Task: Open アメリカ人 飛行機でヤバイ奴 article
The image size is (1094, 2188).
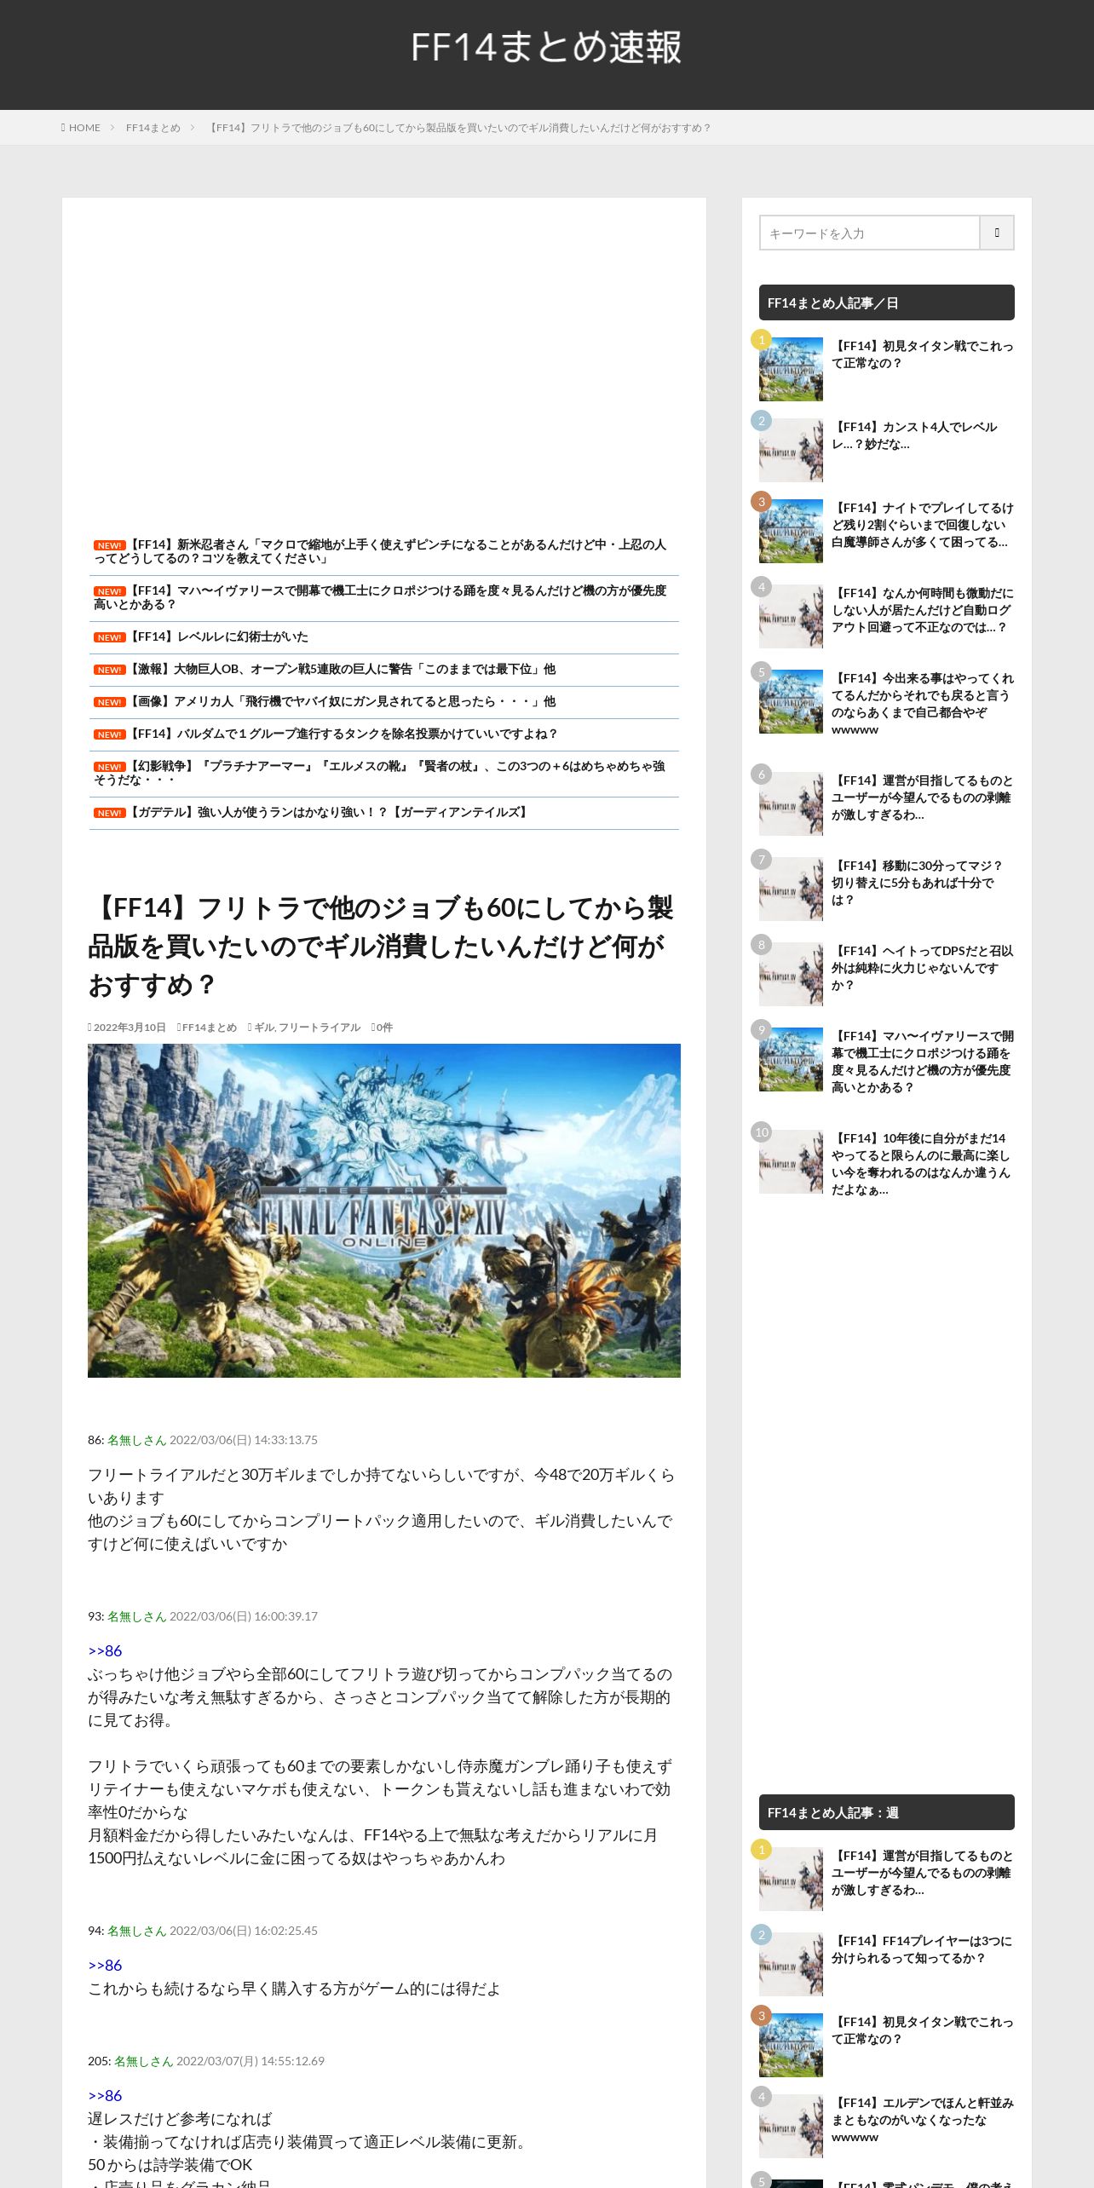Action: (x=341, y=701)
